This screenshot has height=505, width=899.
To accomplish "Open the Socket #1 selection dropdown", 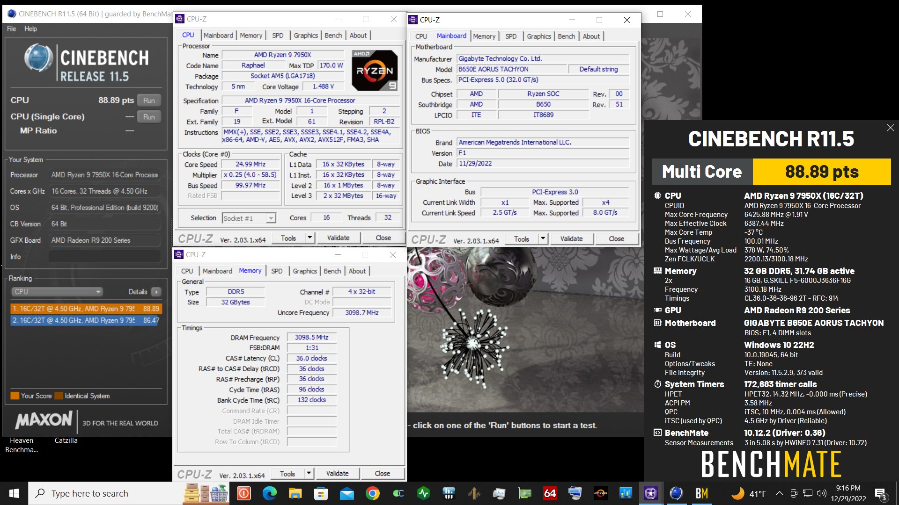I will [249, 218].
